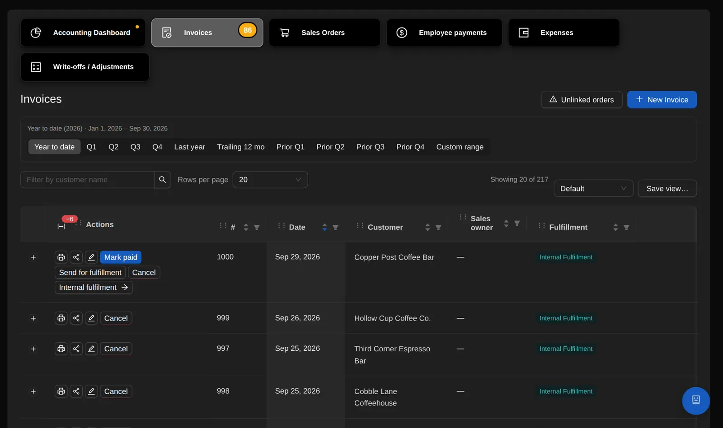Print invoice 999 via printer icon
The width and height of the screenshot is (723, 428).
pyautogui.click(x=61, y=318)
